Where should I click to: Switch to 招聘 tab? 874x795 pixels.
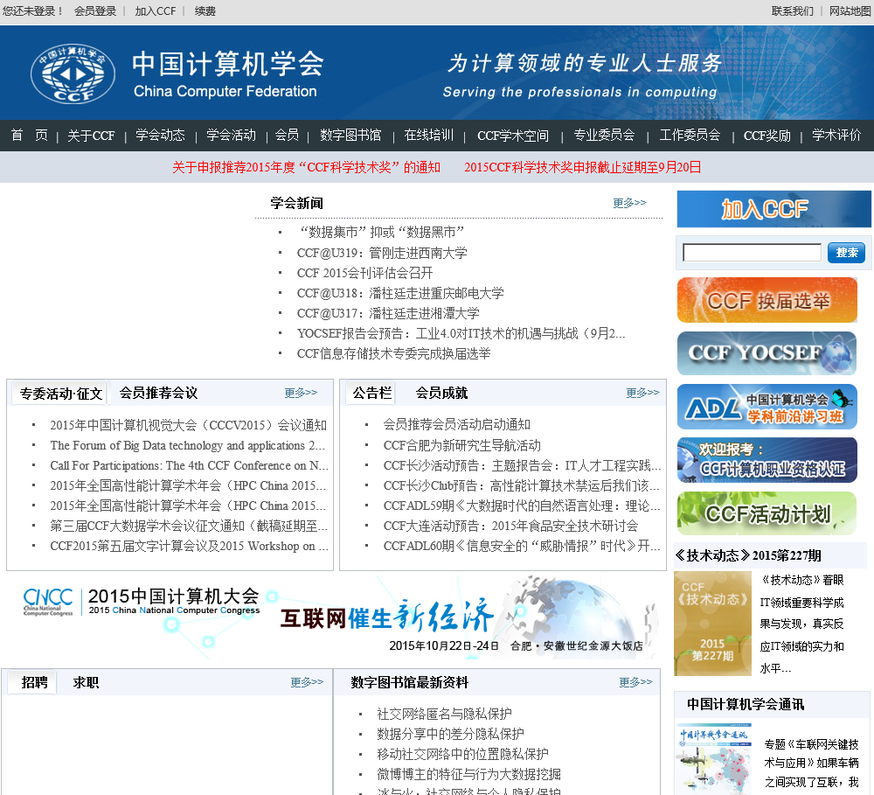tap(35, 682)
